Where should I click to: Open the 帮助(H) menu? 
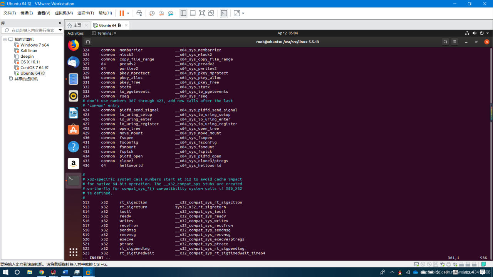pyautogui.click(x=105, y=13)
